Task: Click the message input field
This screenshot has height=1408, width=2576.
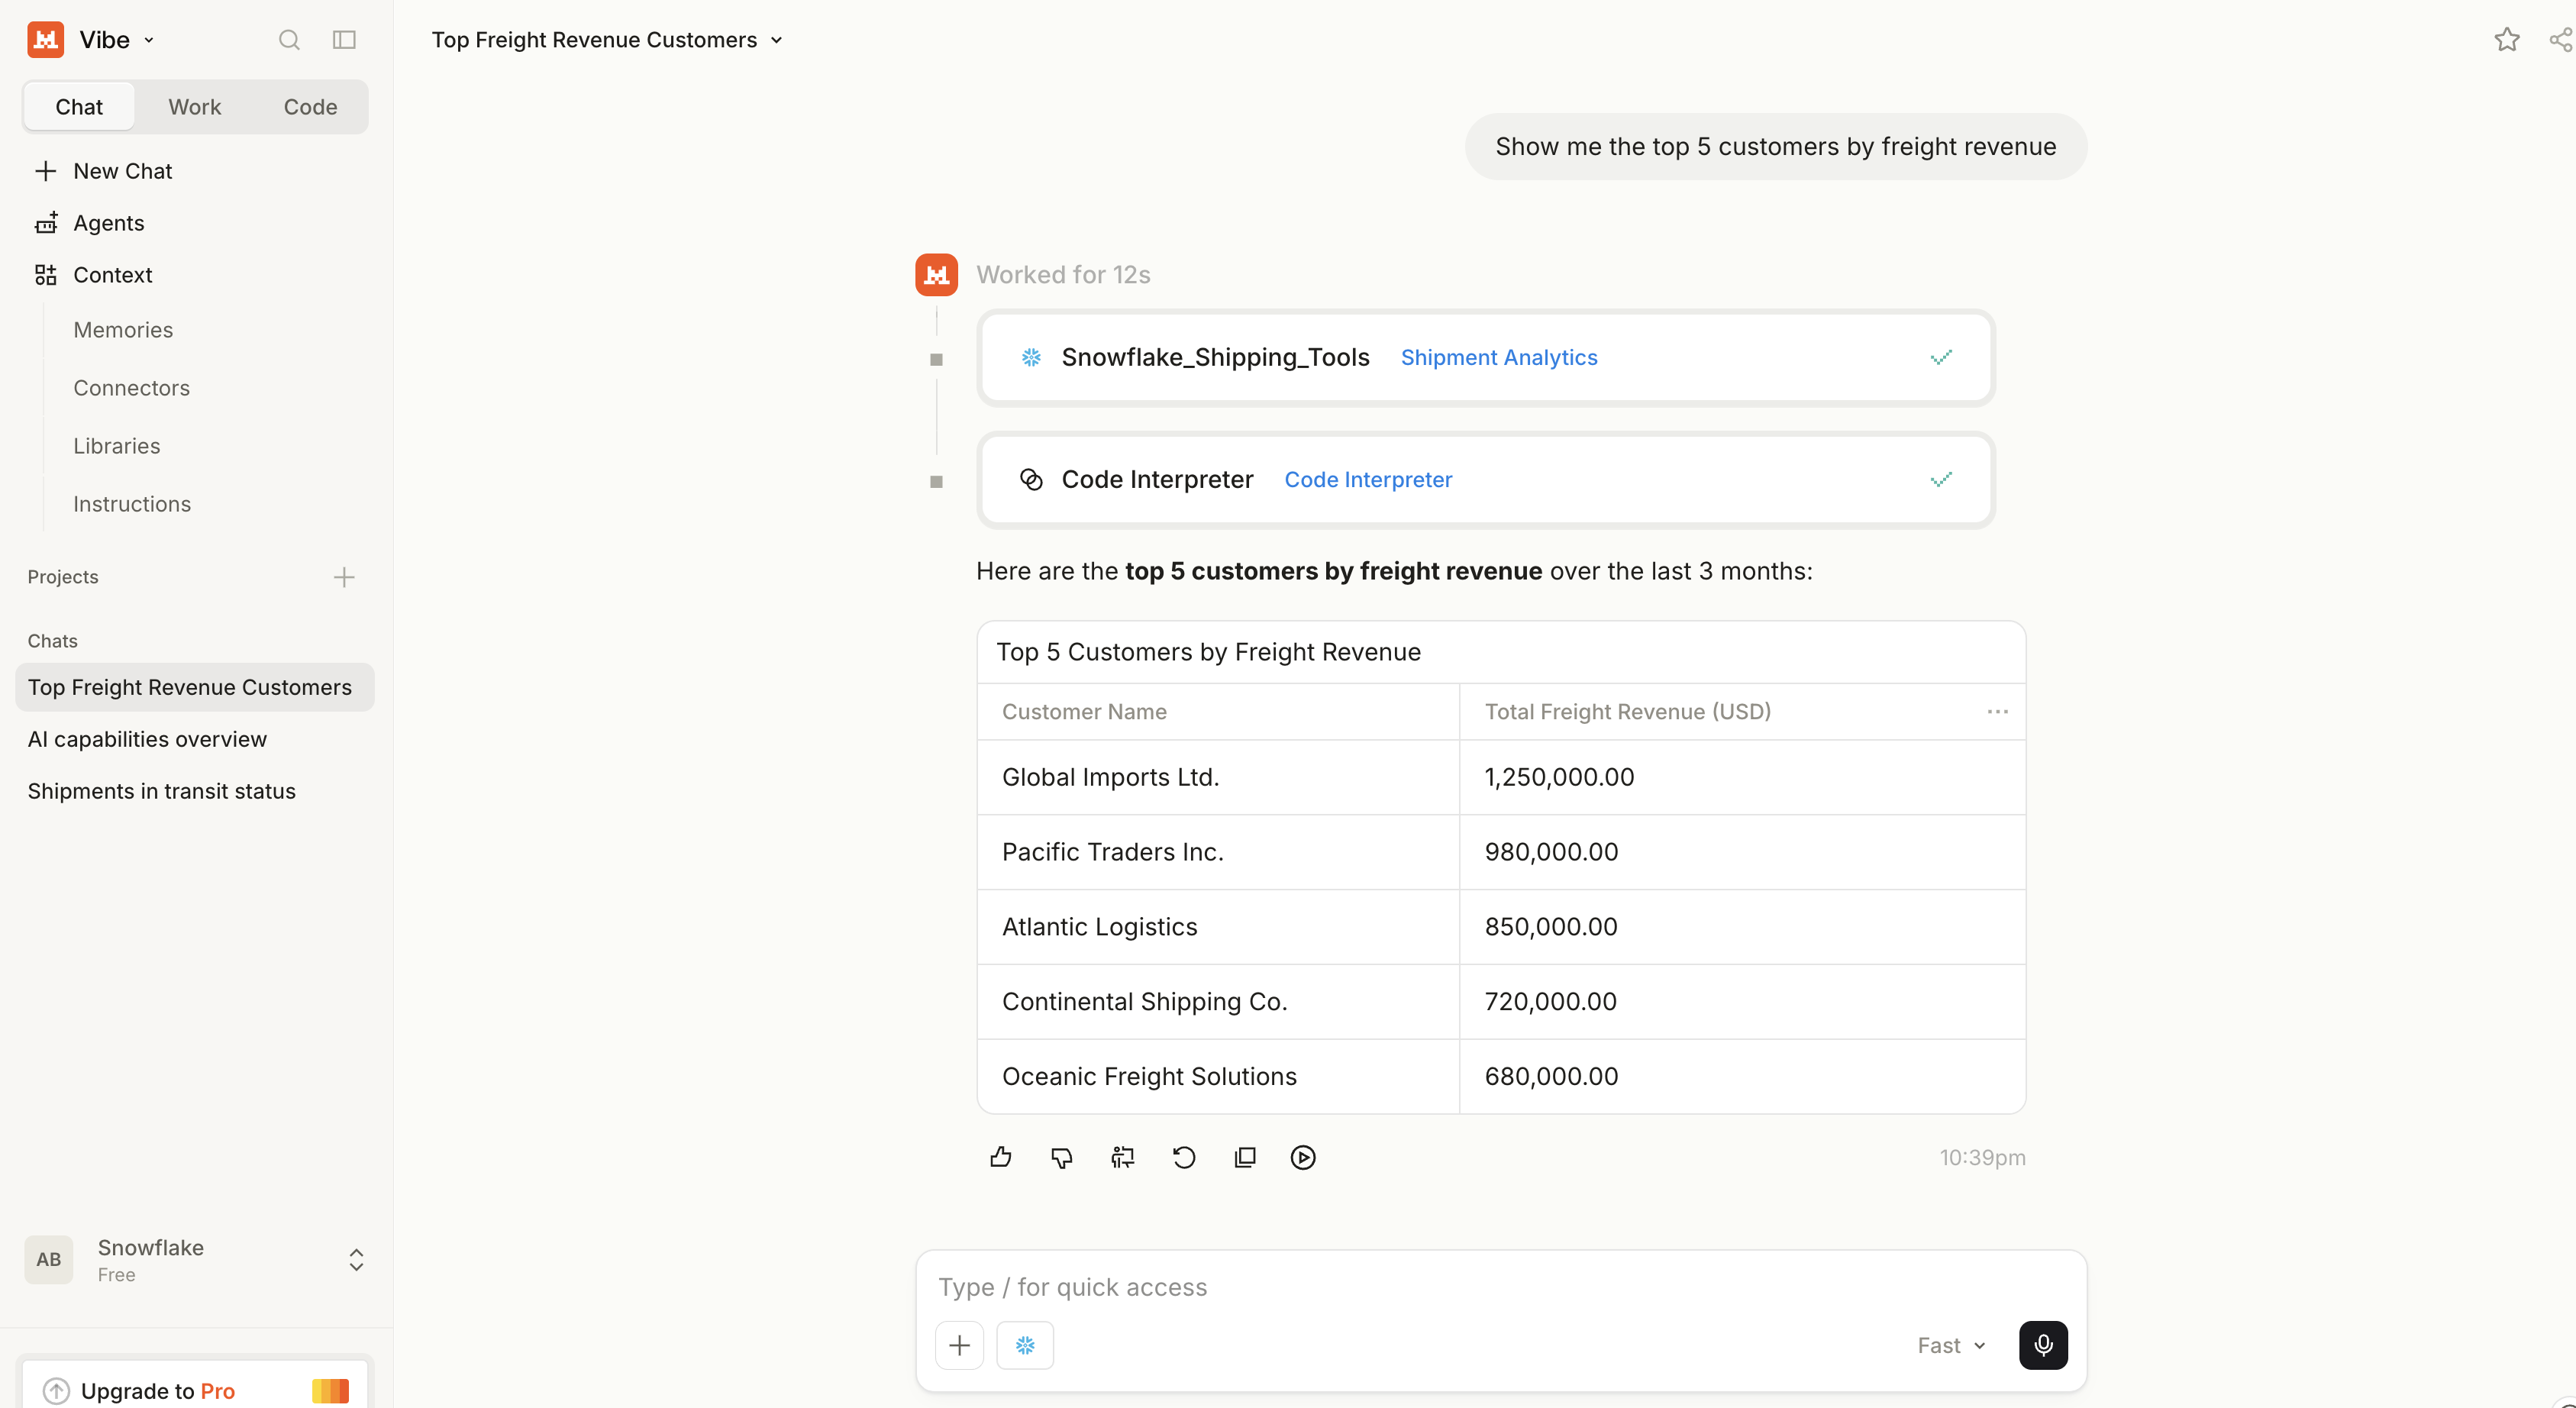Action: point(1500,1287)
